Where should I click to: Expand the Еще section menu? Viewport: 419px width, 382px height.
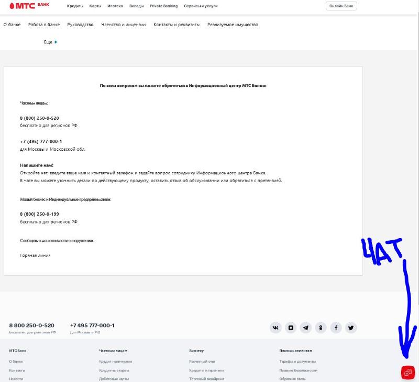coord(49,42)
